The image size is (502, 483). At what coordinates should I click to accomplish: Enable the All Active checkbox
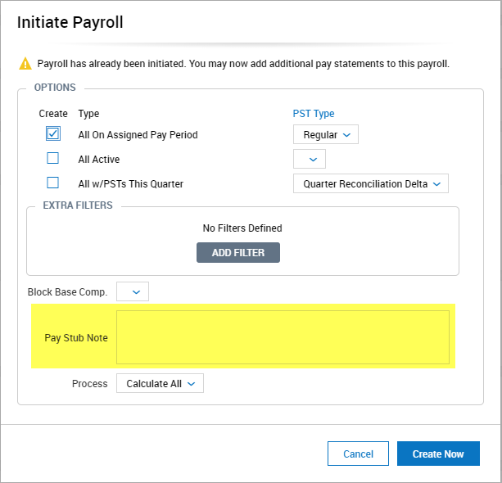point(53,159)
